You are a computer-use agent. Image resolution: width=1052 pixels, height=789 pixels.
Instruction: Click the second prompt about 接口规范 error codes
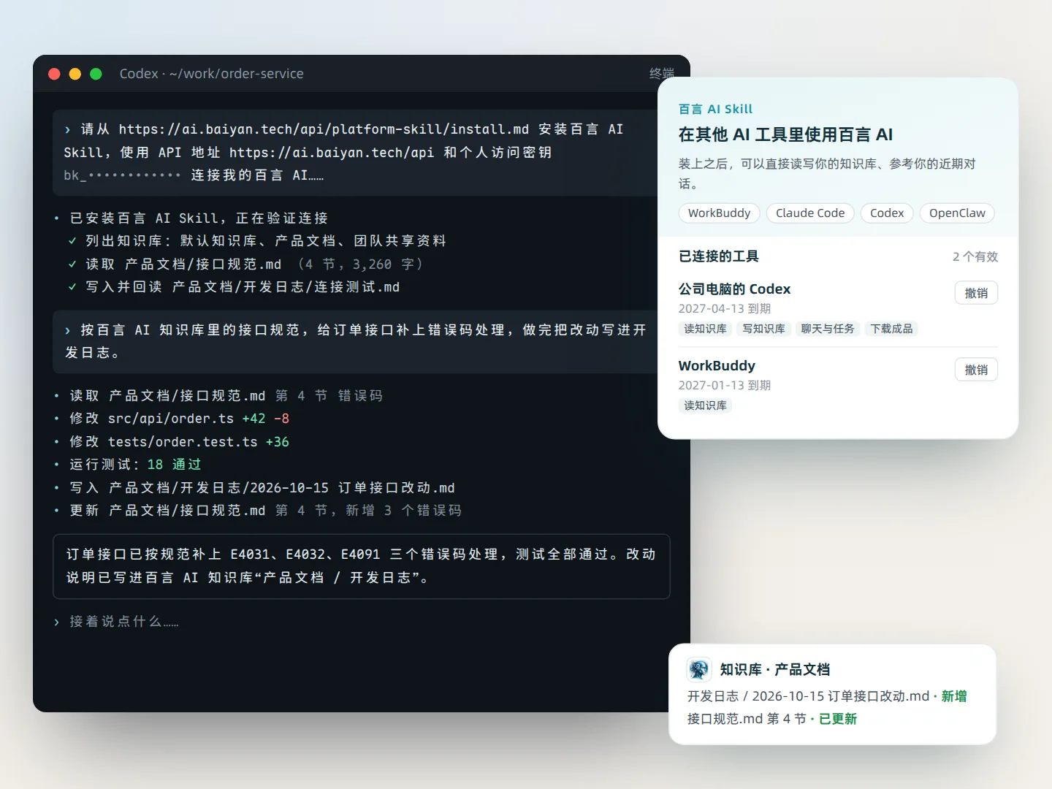pyautogui.click(x=356, y=341)
